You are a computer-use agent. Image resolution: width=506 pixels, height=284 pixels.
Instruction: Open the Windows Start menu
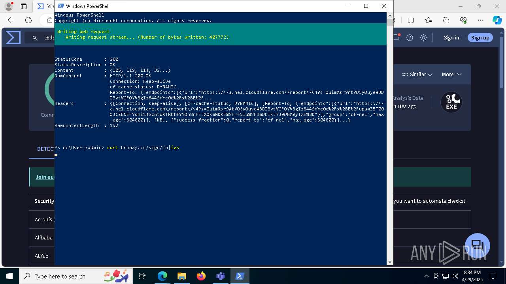(9, 276)
